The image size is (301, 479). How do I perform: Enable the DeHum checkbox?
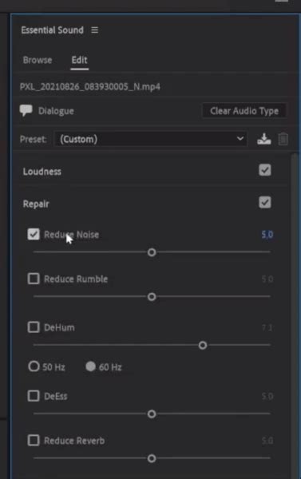coord(34,327)
